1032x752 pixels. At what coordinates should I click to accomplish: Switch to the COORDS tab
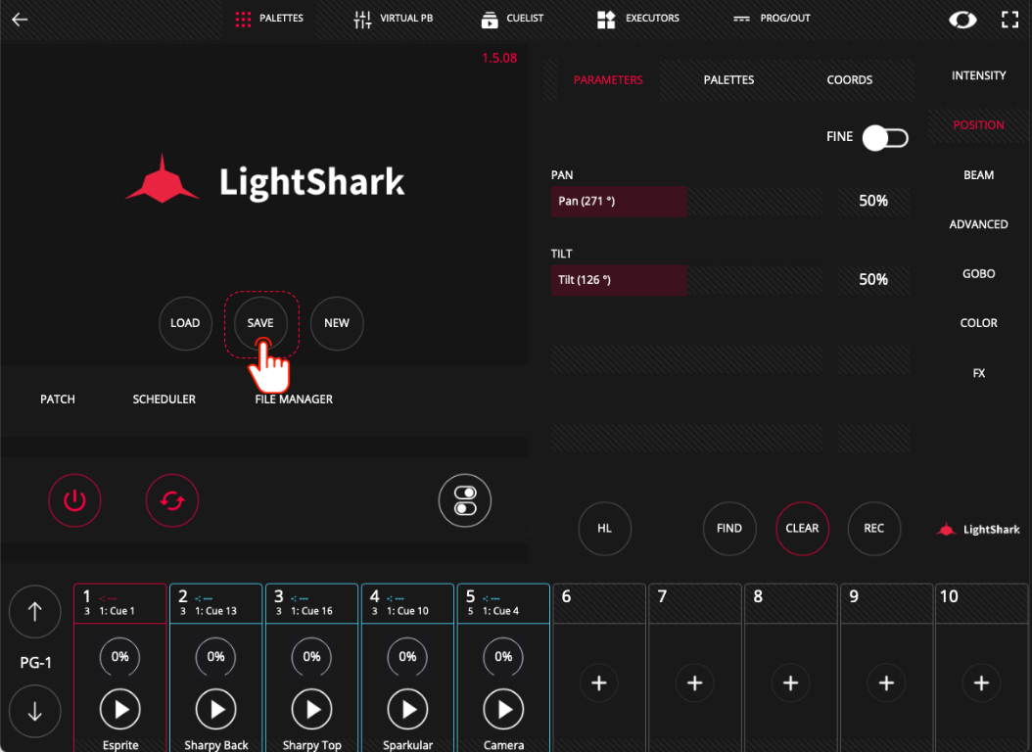tap(849, 79)
